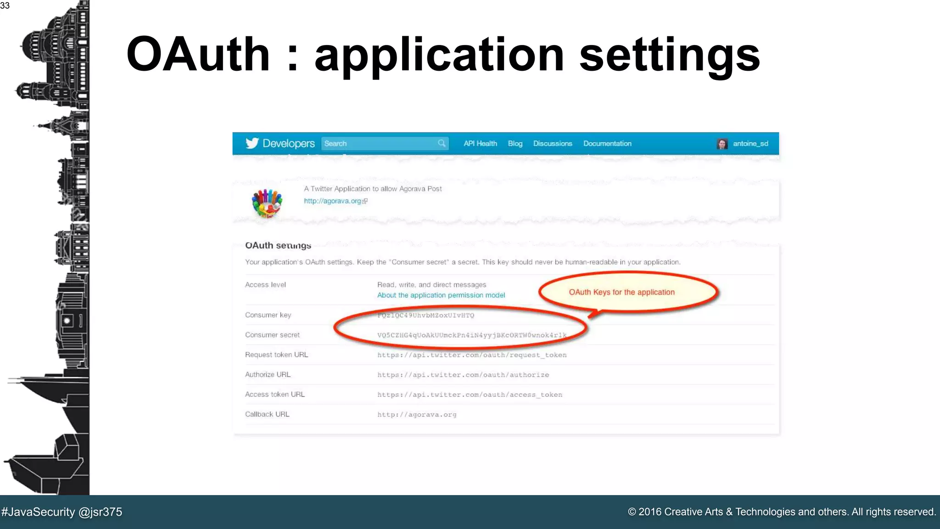
Task: Click the Callback URL value http://agorava.org
Action: click(417, 414)
